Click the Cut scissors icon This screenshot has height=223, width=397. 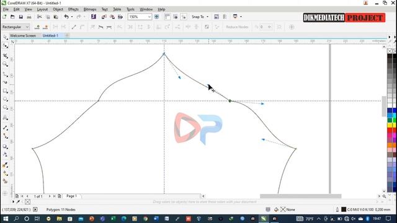(x=39, y=17)
